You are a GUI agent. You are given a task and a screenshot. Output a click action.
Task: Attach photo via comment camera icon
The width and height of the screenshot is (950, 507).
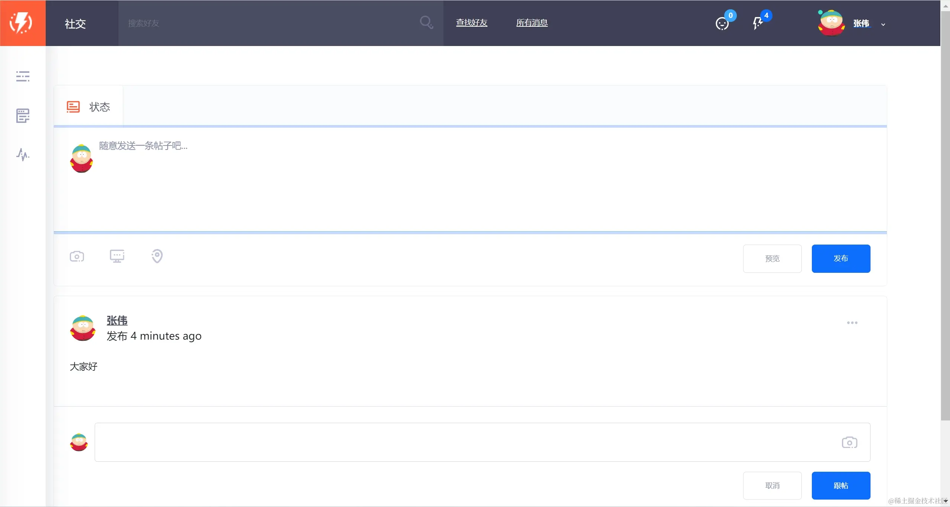click(849, 442)
